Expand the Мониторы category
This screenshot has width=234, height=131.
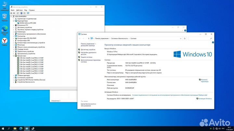point(13,45)
